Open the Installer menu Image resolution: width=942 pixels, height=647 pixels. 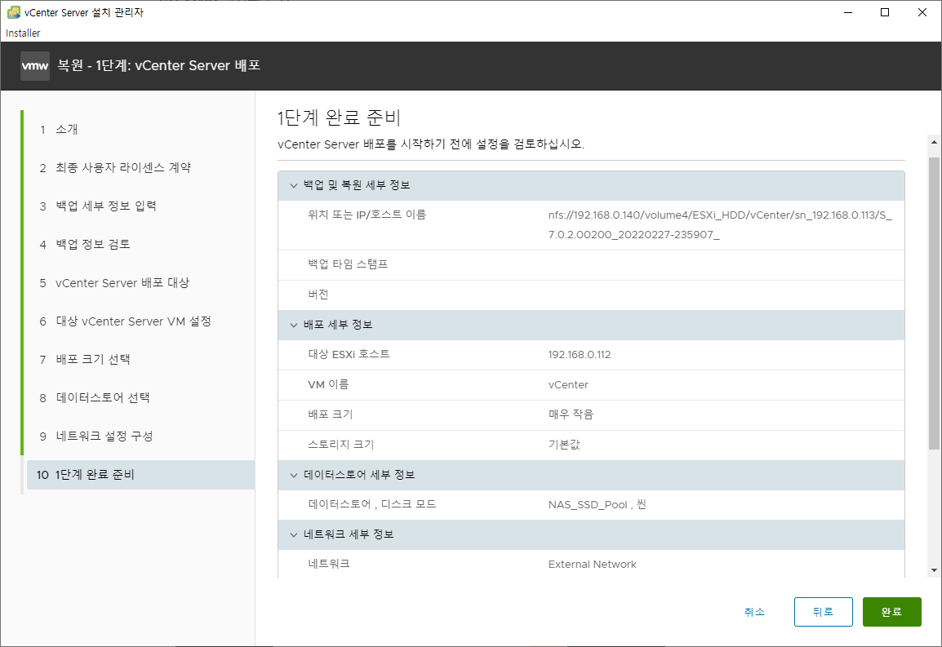pyautogui.click(x=23, y=33)
